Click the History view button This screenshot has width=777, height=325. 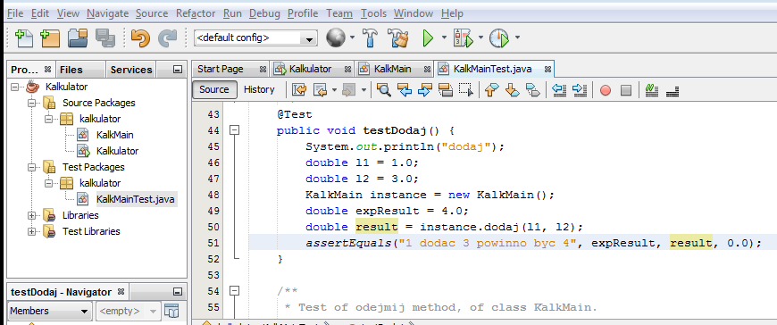pyautogui.click(x=259, y=89)
